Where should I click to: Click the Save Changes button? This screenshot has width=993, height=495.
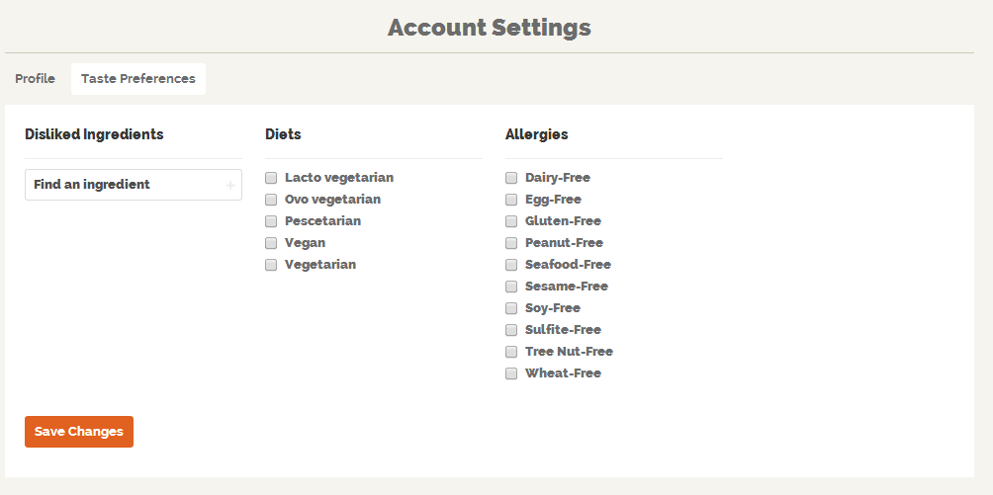(x=79, y=432)
